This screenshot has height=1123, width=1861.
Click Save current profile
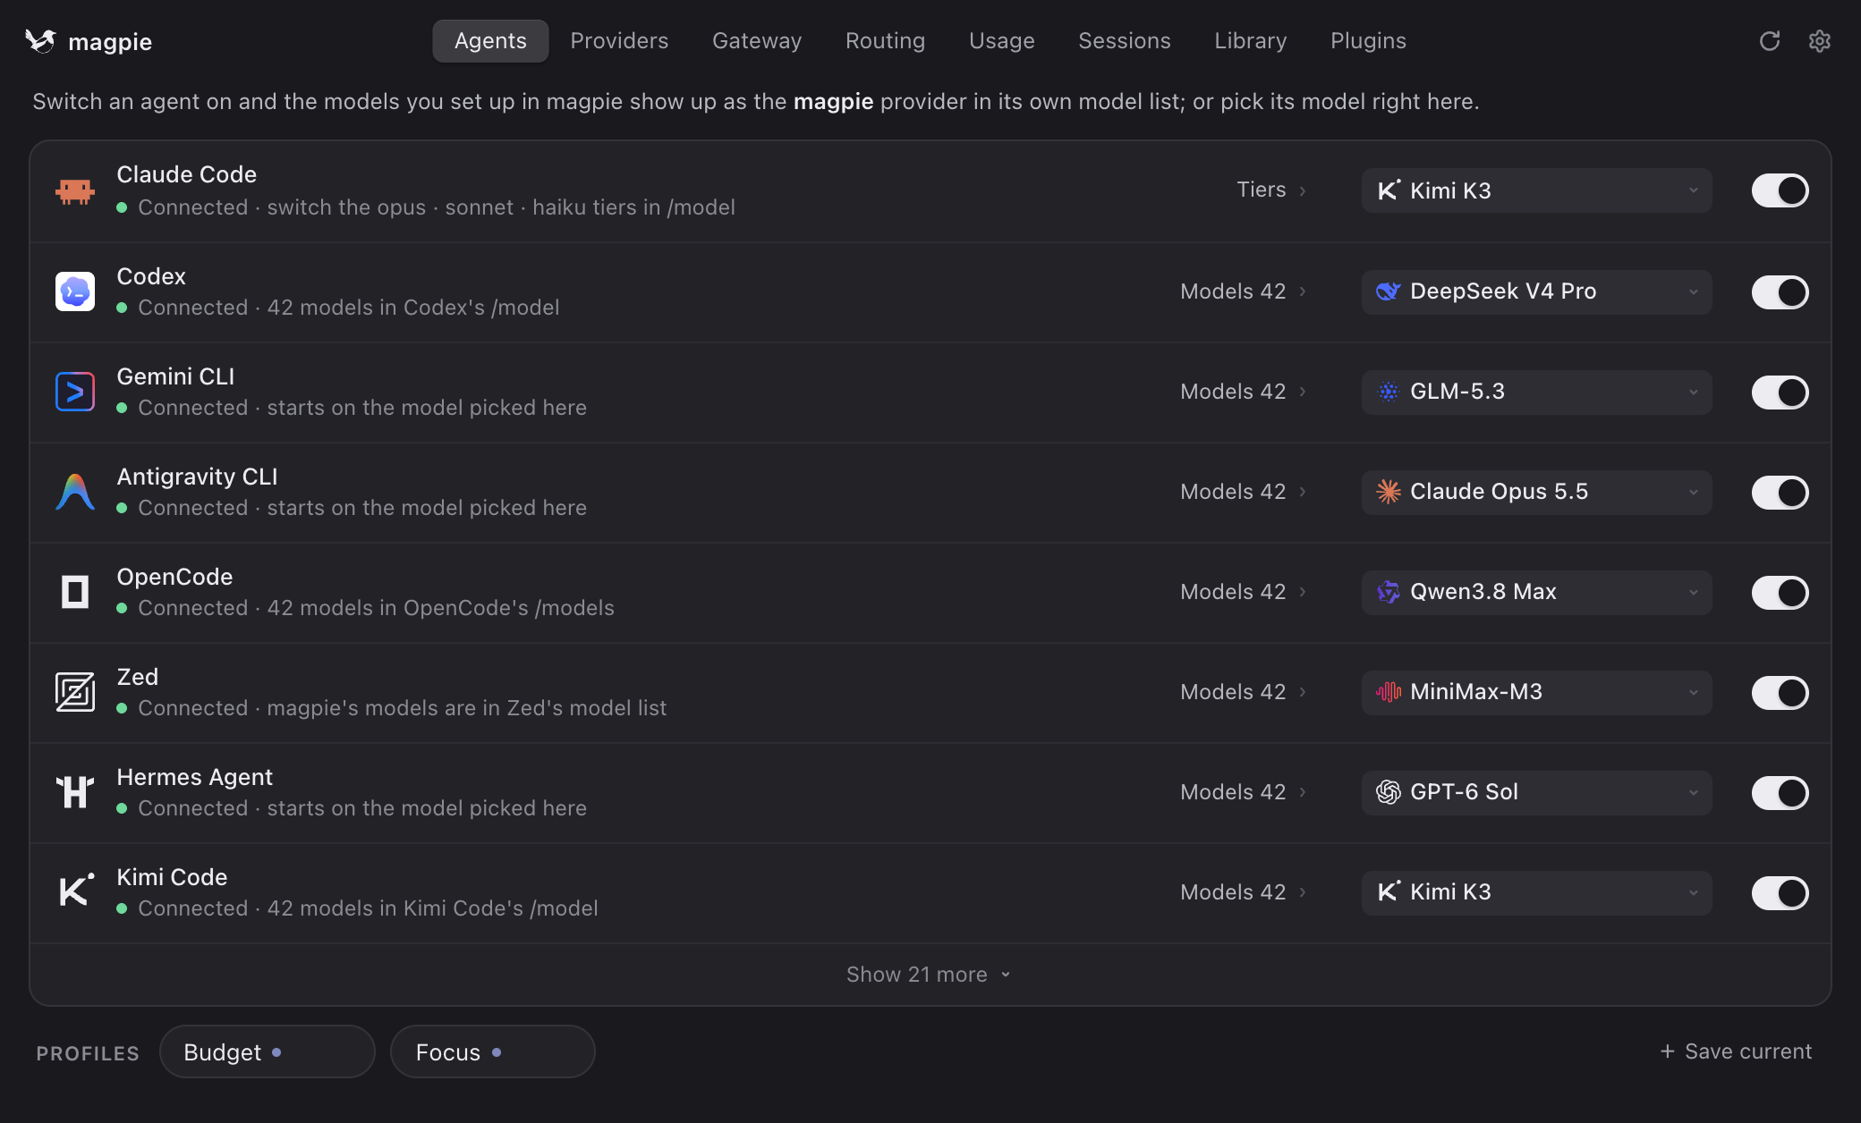[x=1736, y=1051]
